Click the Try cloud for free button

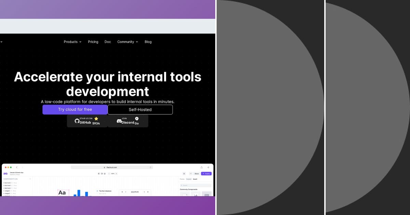pos(75,109)
